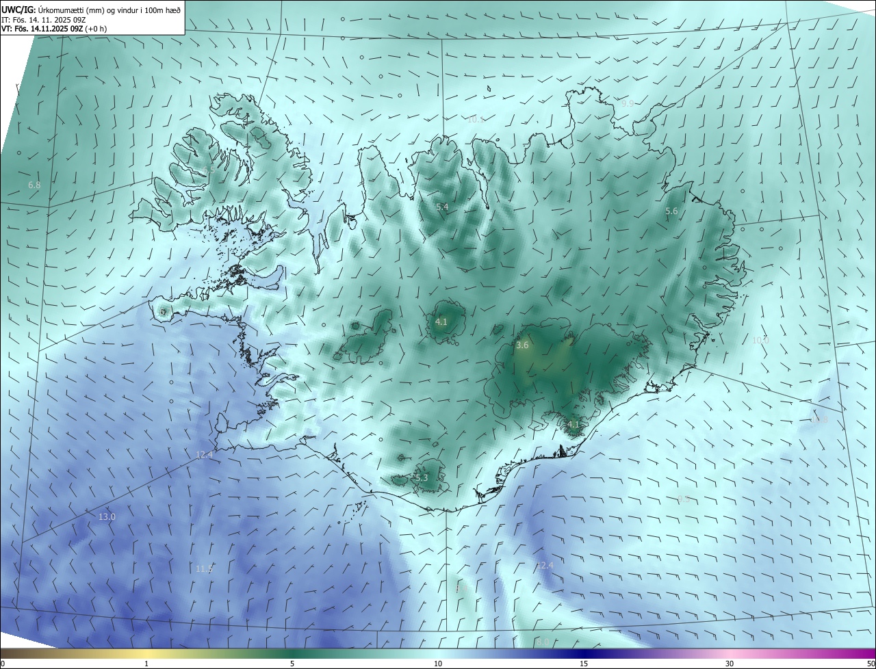Click the 9.9 value label on the map
Image resolution: width=876 pixels, height=669 pixels.
point(628,103)
